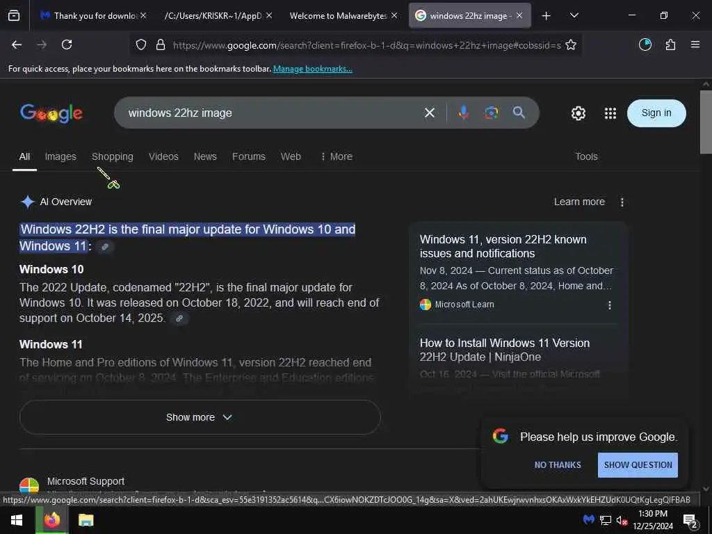Clear the search box text
The image size is (712, 534).
[430, 113]
